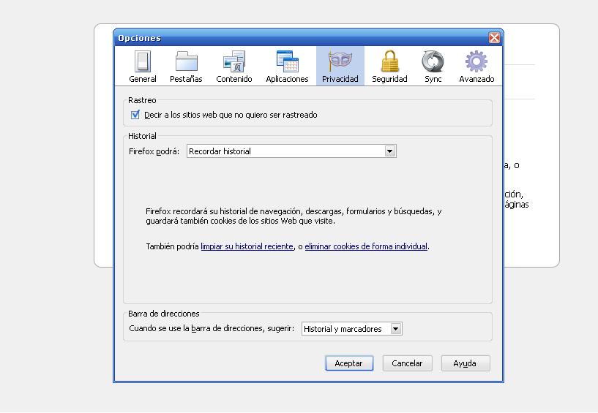
Task: Open the General options panel icon
Action: (143, 61)
